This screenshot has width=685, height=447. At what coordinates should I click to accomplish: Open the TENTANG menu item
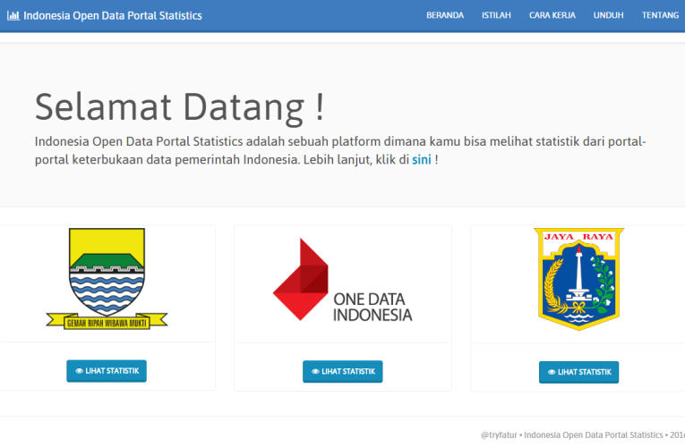click(660, 15)
